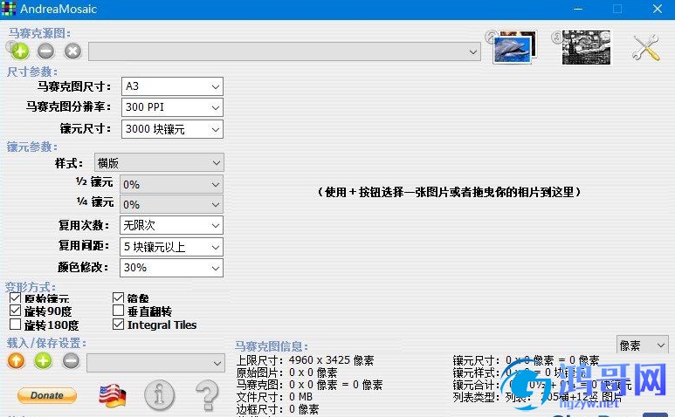Open 颜色修改 30% dropdown
The image size is (675, 417).
pos(171,268)
